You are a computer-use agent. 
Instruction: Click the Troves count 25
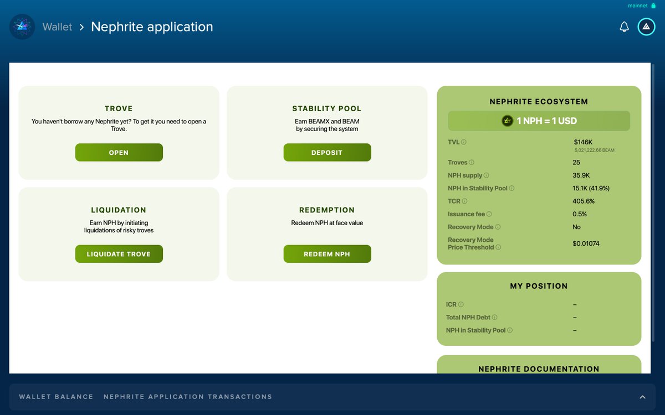click(x=576, y=163)
